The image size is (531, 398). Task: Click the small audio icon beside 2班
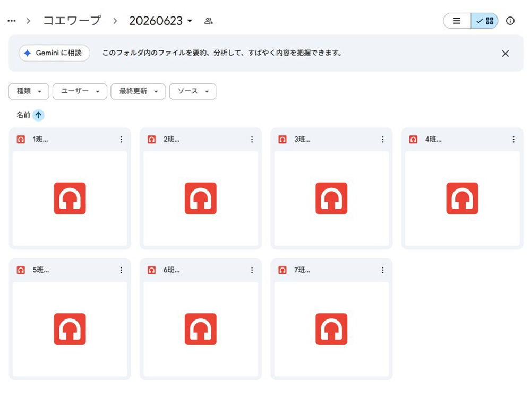tap(152, 140)
